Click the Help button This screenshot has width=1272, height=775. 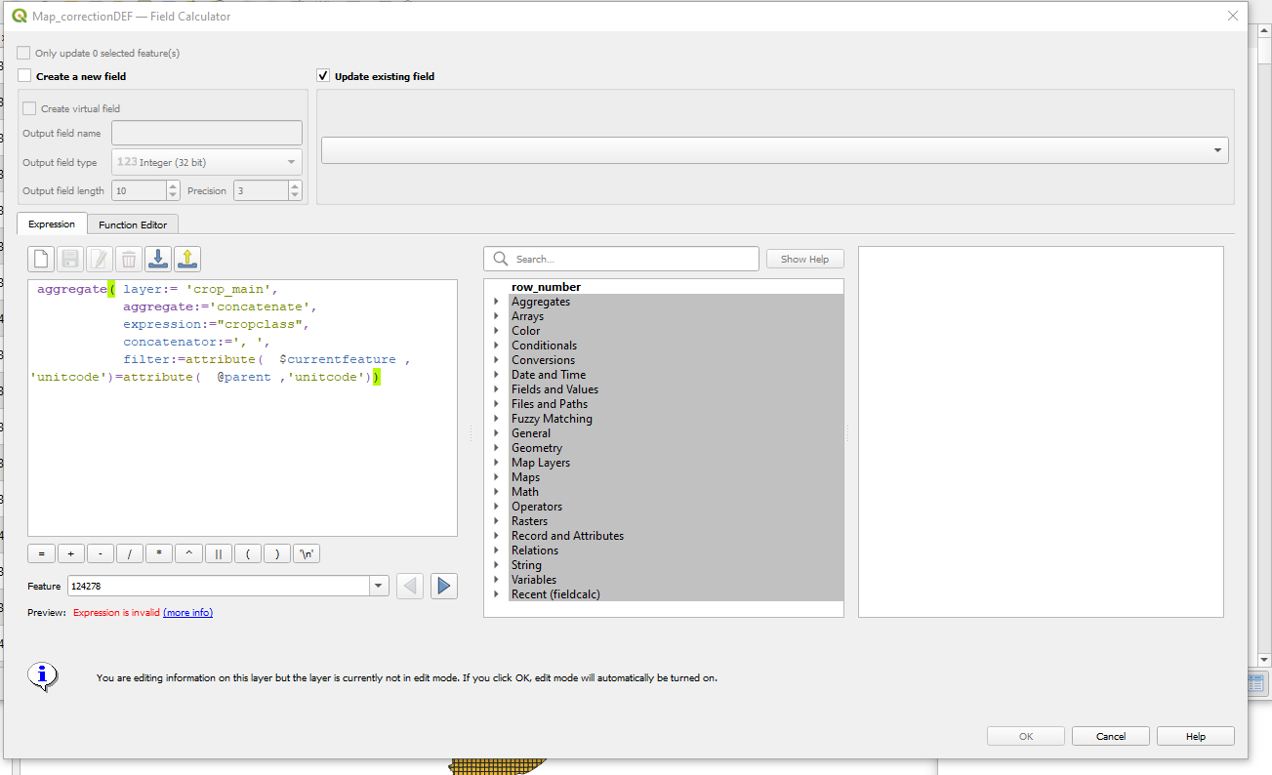click(x=1196, y=736)
